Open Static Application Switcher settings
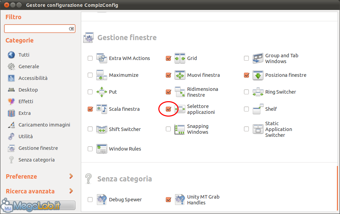This screenshot has width=340, height=214. (x=279, y=129)
